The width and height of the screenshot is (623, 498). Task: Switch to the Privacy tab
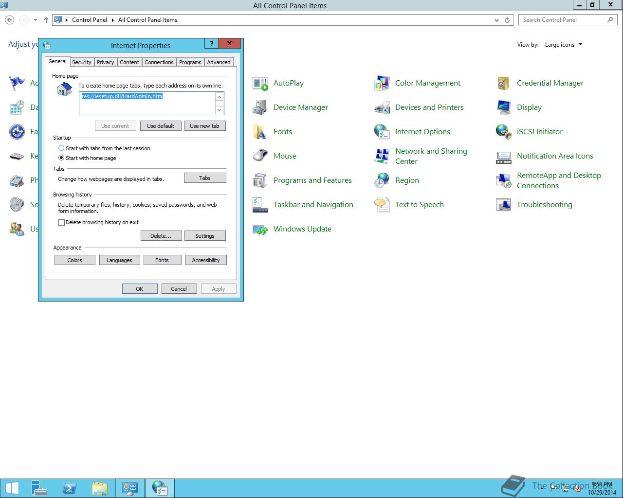pos(105,62)
